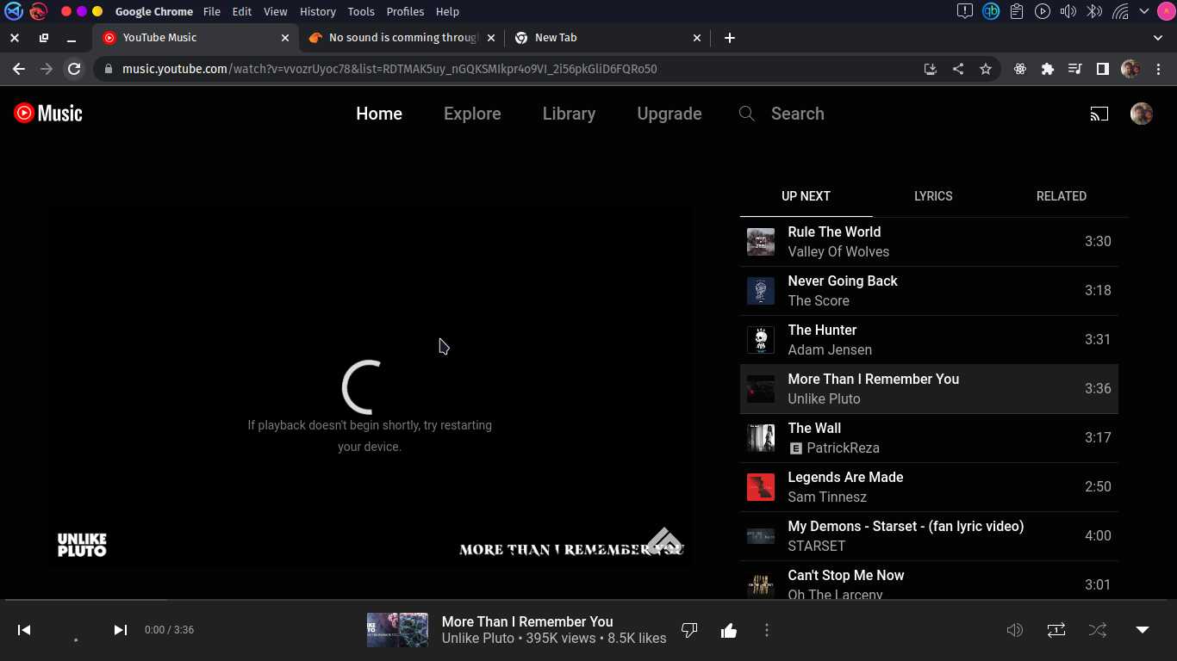Screen dimensions: 1177x661
Task: Open Chrome media controls icon
Action: tap(1075, 69)
